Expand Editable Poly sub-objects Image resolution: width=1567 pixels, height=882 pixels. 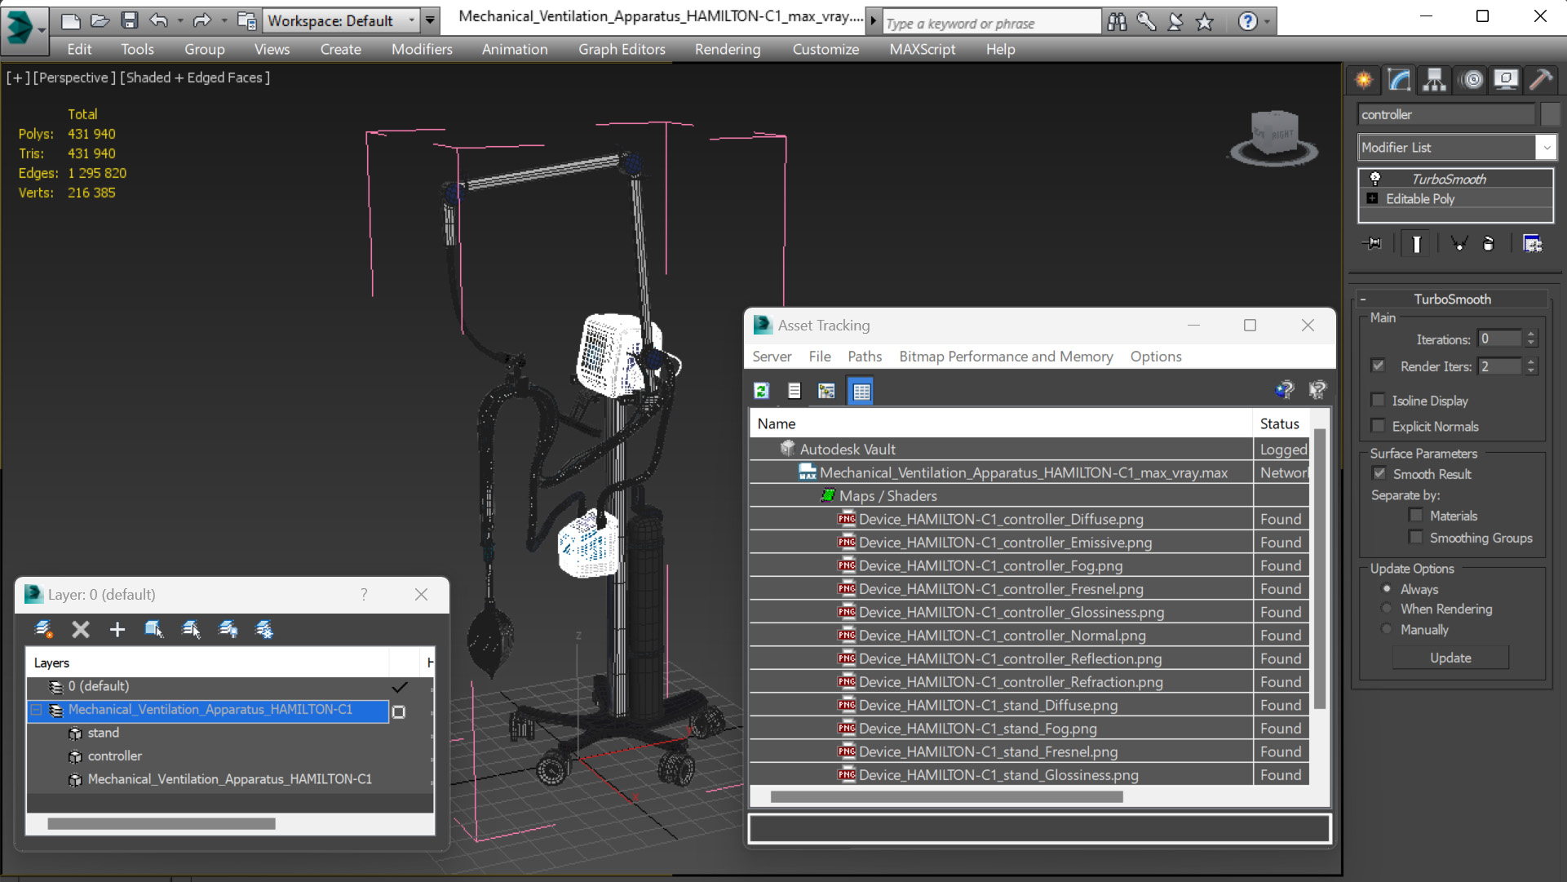point(1372,198)
